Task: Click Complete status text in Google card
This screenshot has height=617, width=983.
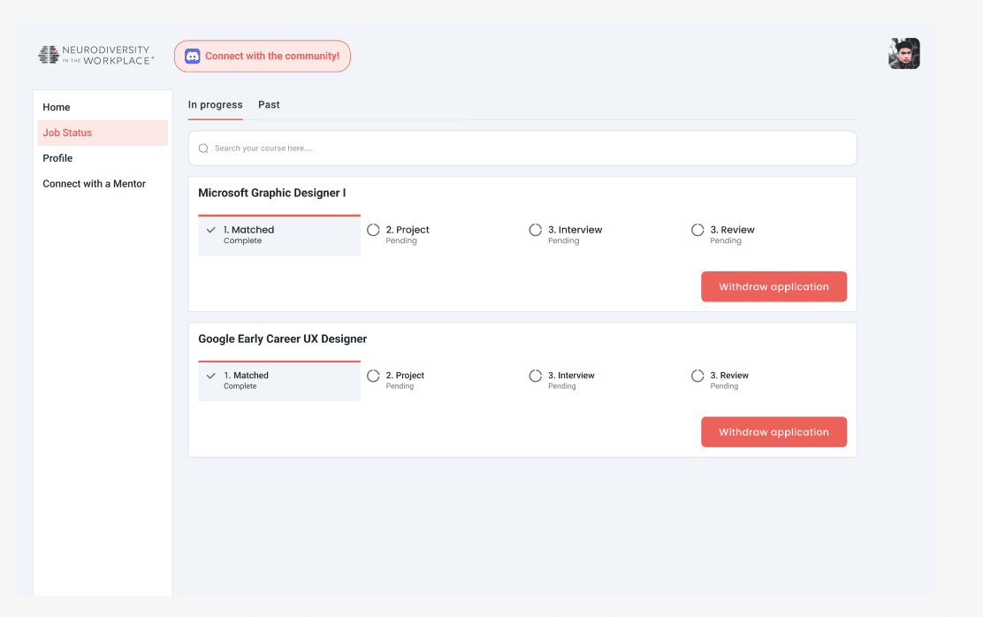Action: point(240,386)
